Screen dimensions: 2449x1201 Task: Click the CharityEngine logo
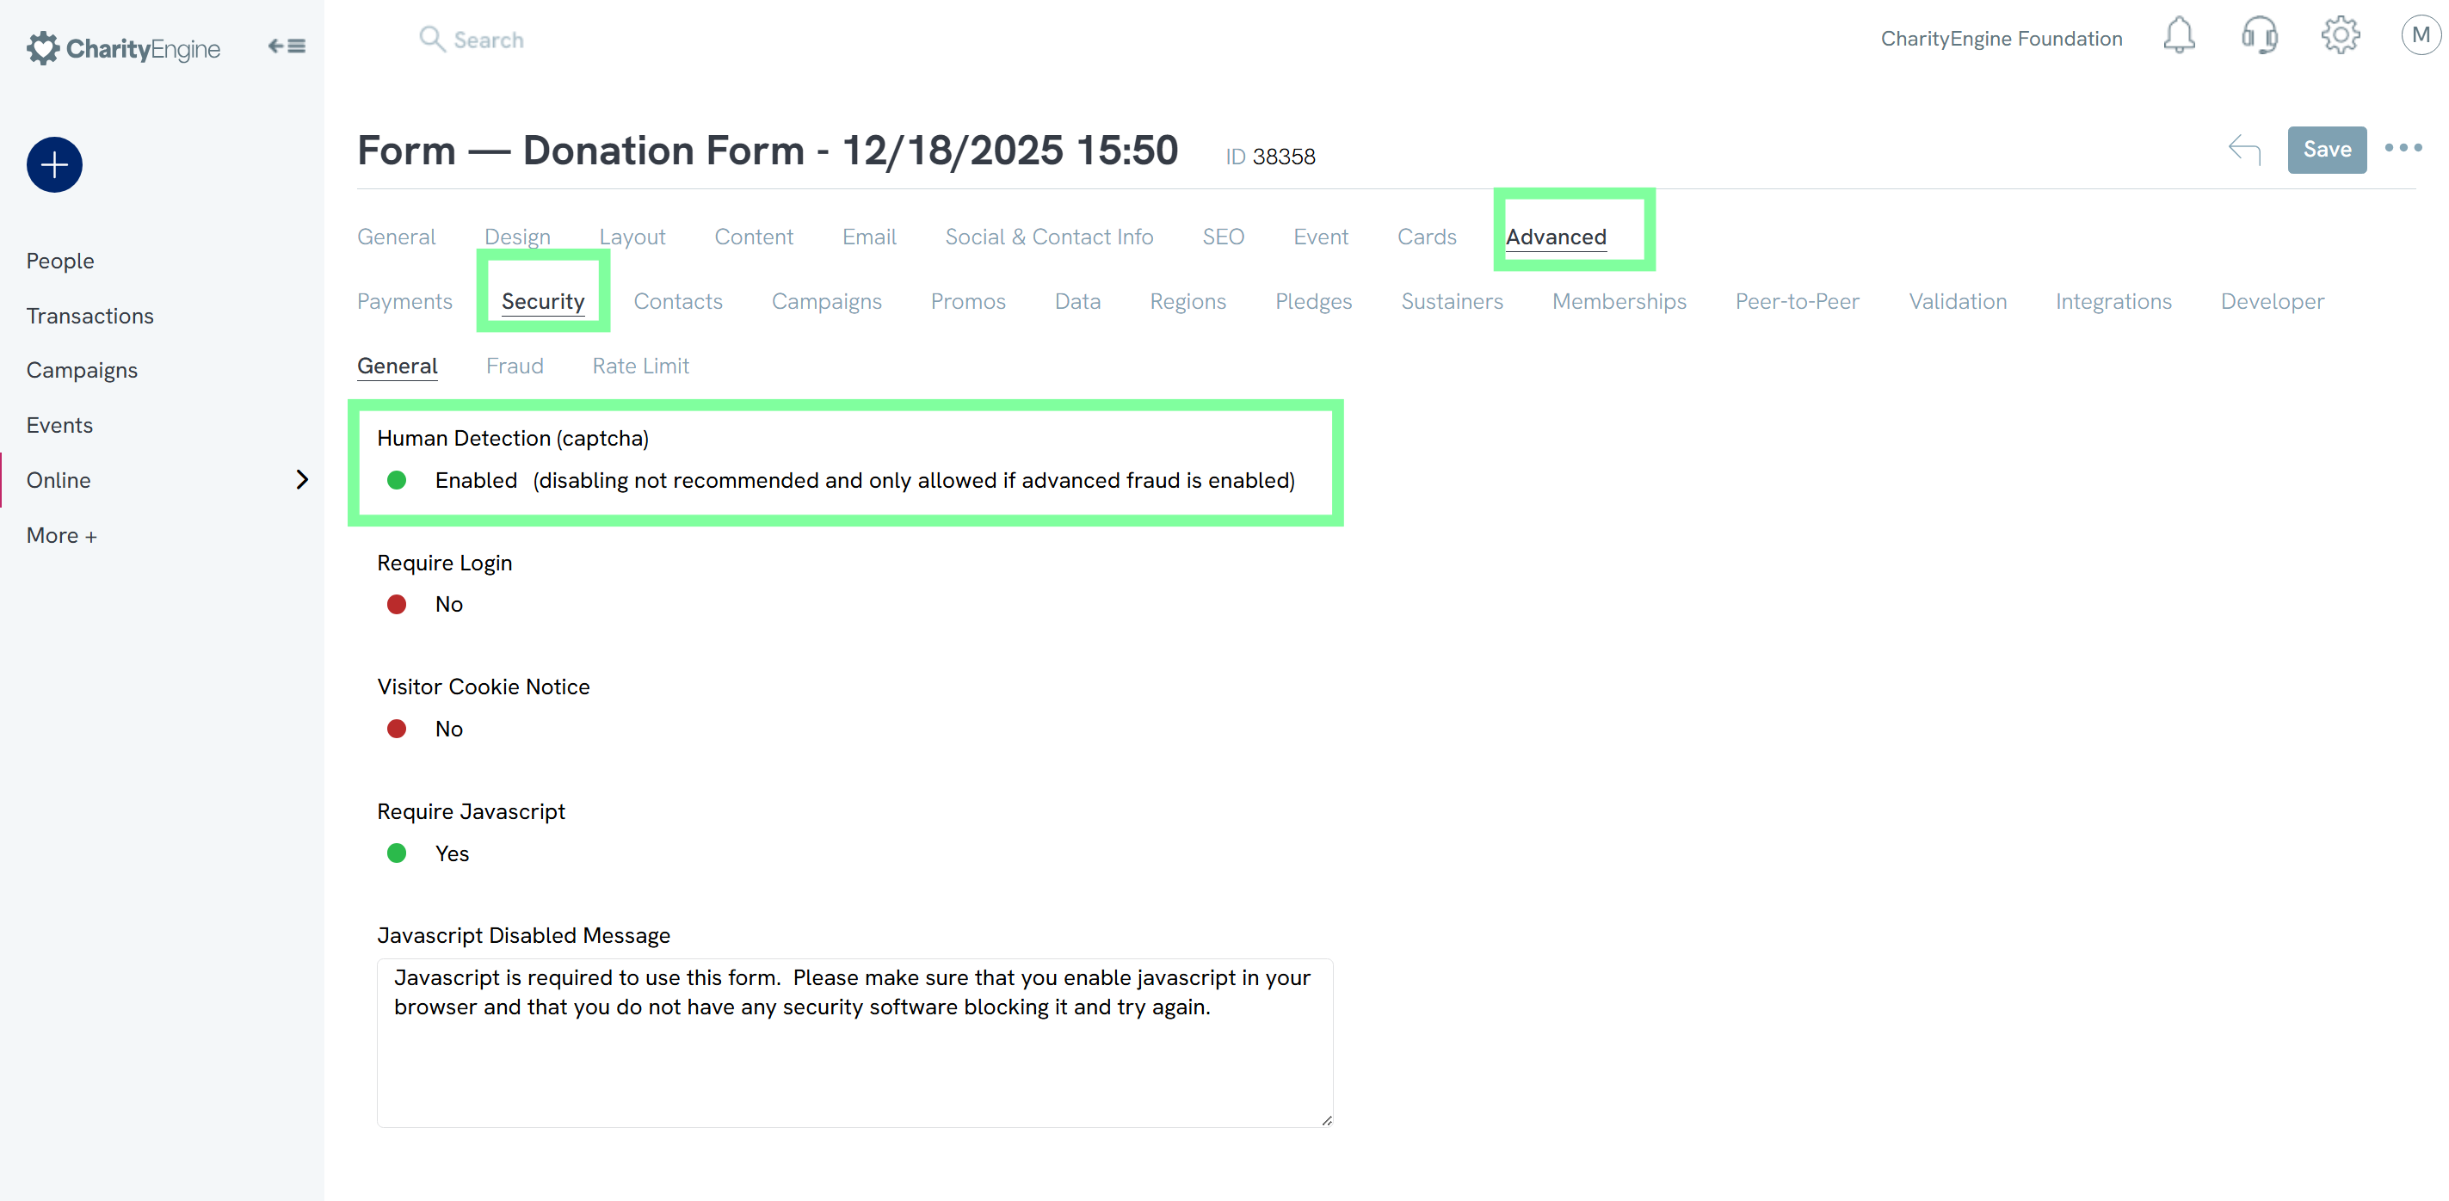click(124, 47)
